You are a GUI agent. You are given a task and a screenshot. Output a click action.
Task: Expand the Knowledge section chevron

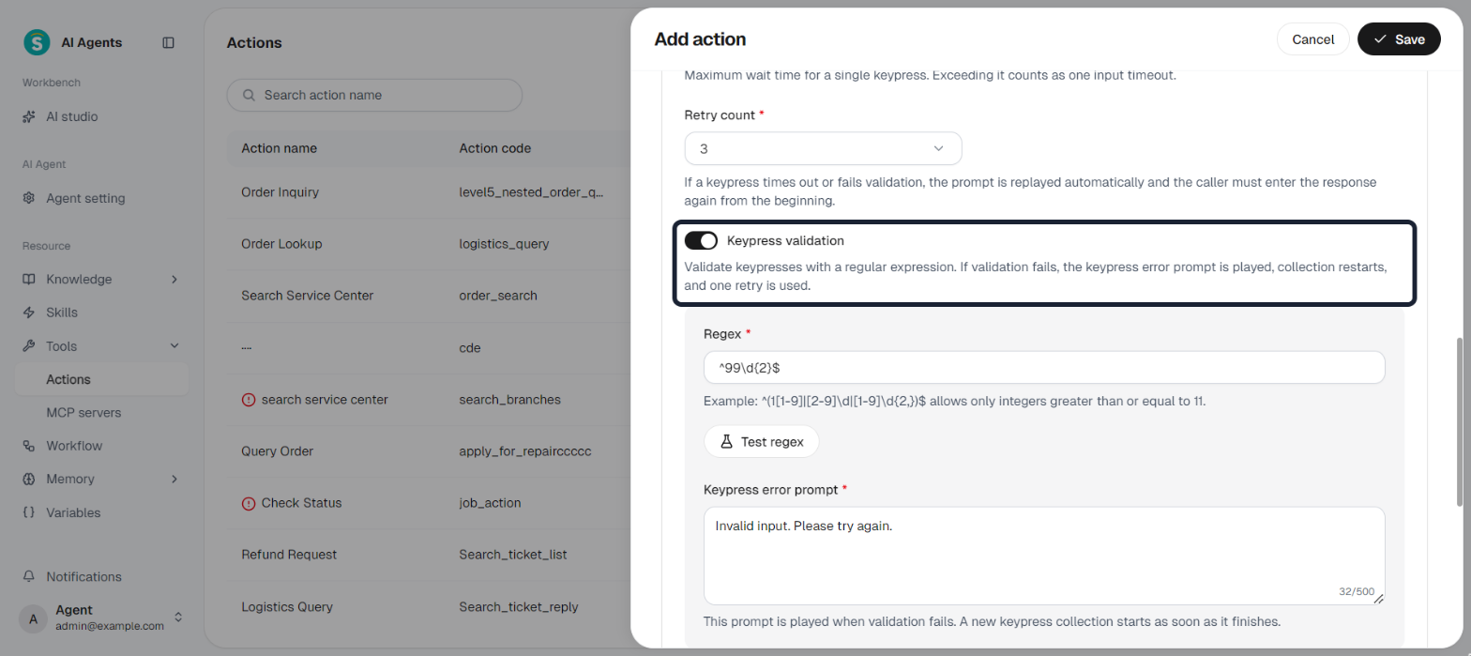click(174, 279)
